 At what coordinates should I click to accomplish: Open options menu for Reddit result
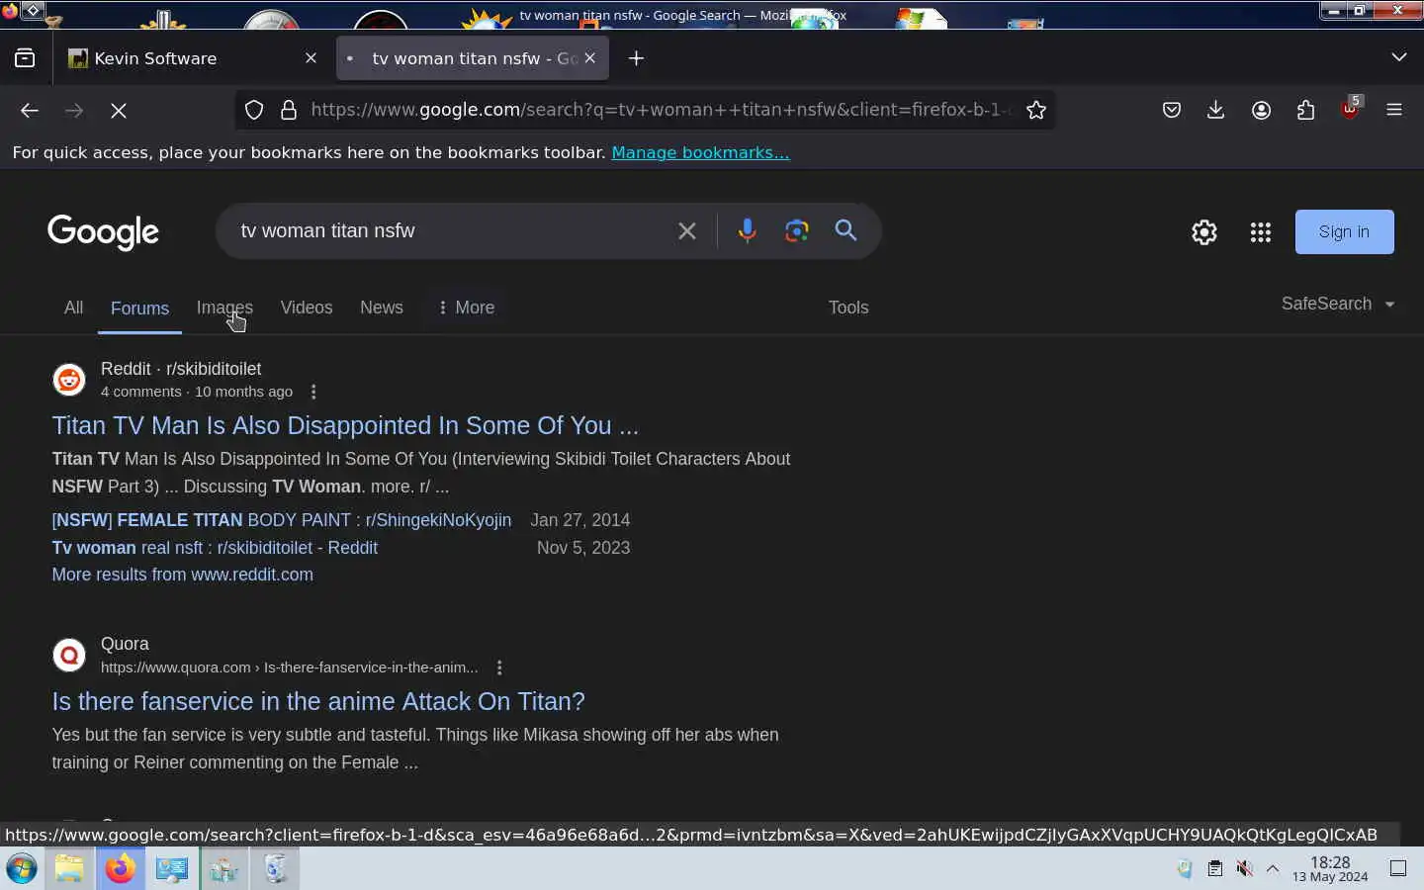tap(313, 392)
